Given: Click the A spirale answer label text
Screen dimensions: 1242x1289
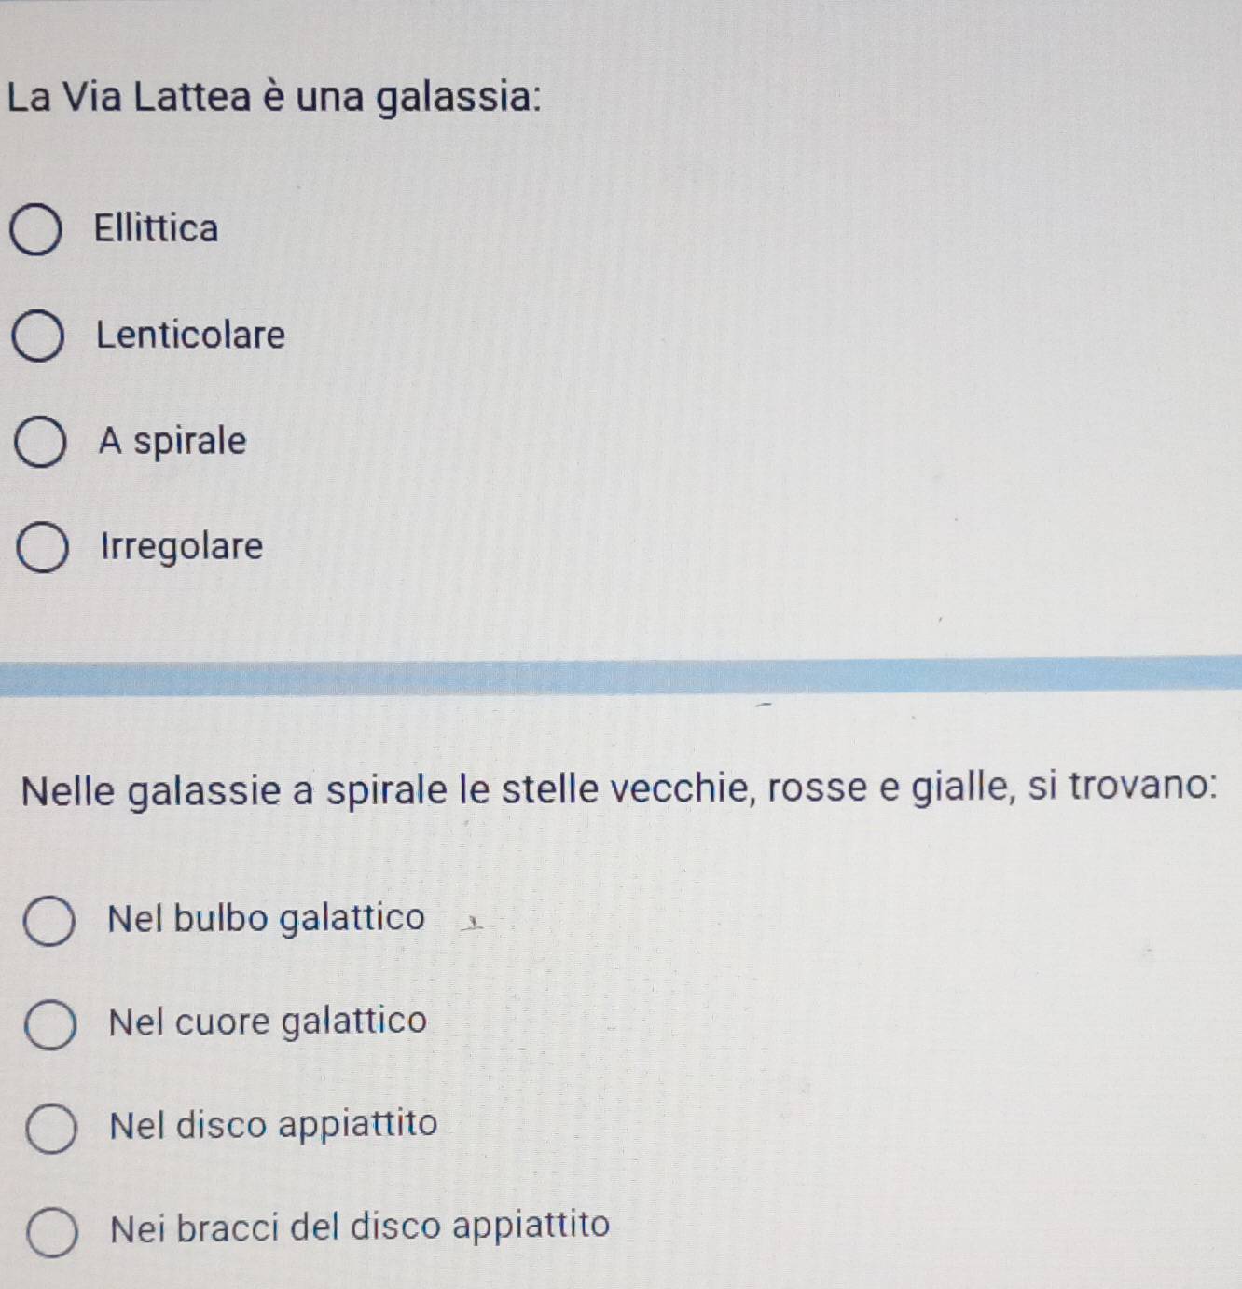Looking at the screenshot, I should tap(172, 441).
